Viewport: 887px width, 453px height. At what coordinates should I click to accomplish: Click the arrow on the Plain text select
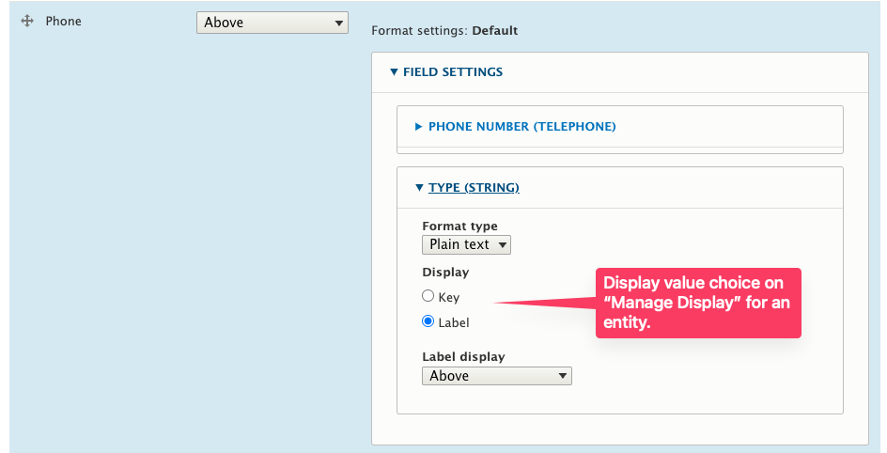coord(502,245)
